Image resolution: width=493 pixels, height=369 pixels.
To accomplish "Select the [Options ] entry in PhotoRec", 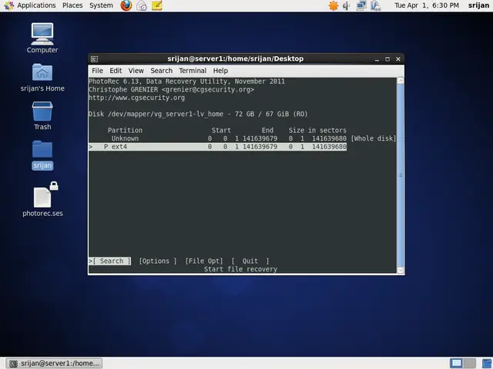I will [x=158, y=261].
